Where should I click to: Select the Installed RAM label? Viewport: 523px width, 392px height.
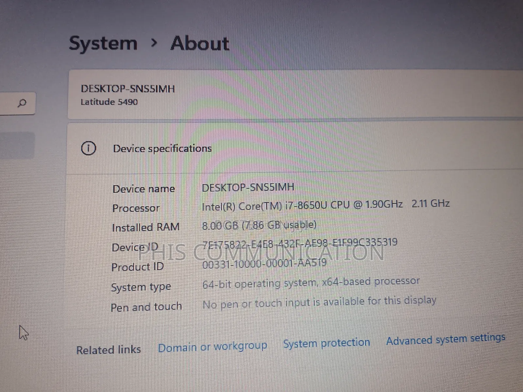pos(145,227)
